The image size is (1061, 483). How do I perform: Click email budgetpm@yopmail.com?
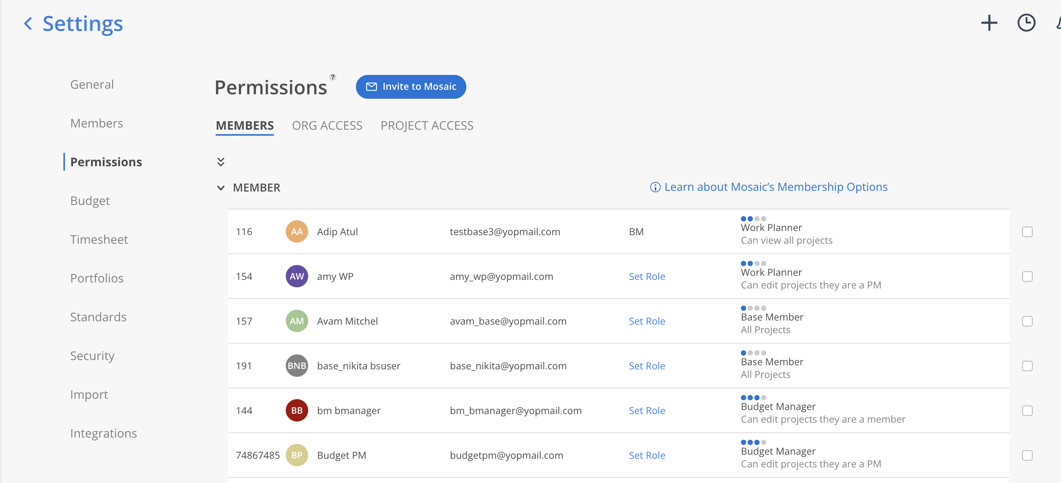506,455
